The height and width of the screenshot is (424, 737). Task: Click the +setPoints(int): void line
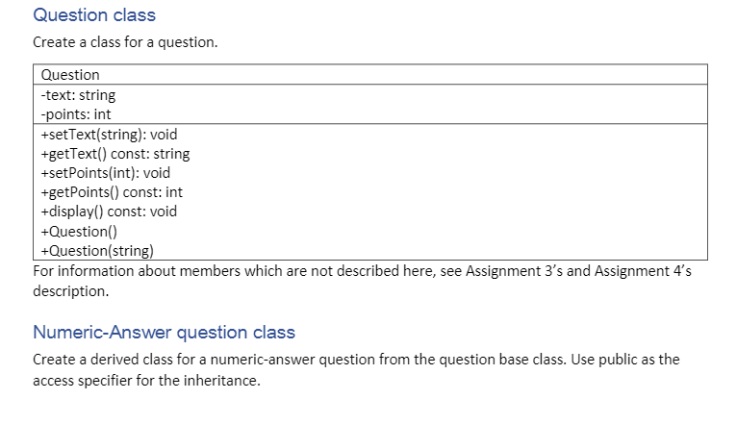[105, 173]
